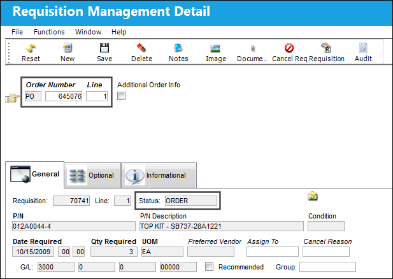Open the Help menu
Image resolution: width=393 pixels, height=279 pixels.
pos(119,32)
